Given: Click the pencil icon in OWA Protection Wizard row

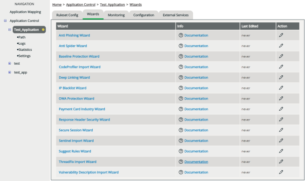Looking at the screenshot, I should pyautogui.click(x=281, y=98).
